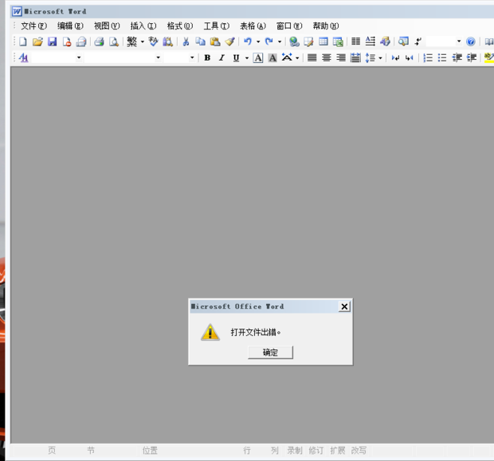
Task: Expand the redo history arrow
Action: tap(280, 41)
